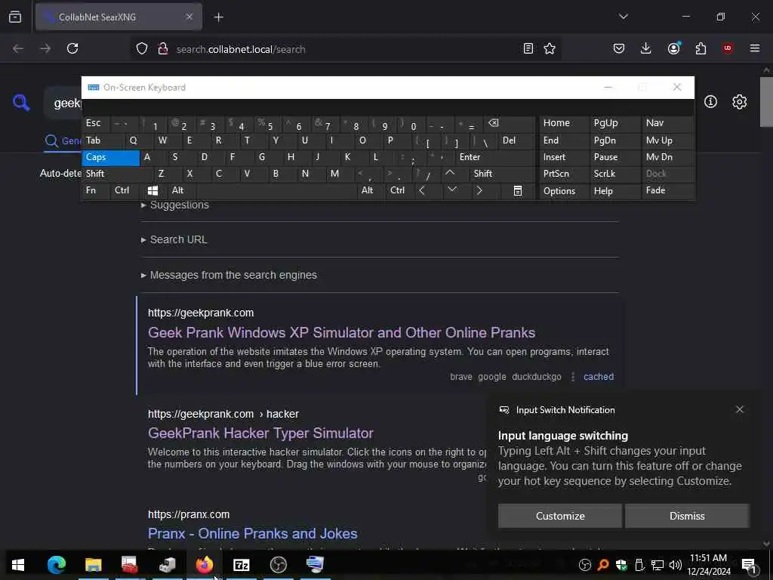Image resolution: width=773 pixels, height=580 pixels.
Task: Open the Options key on the keyboard
Action: click(564, 191)
